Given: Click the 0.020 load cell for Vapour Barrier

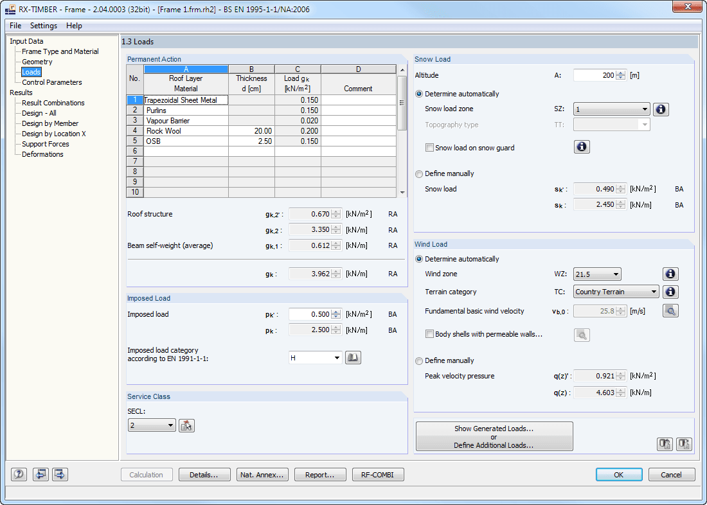Looking at the screenshot, I should [x=298, y=121].
